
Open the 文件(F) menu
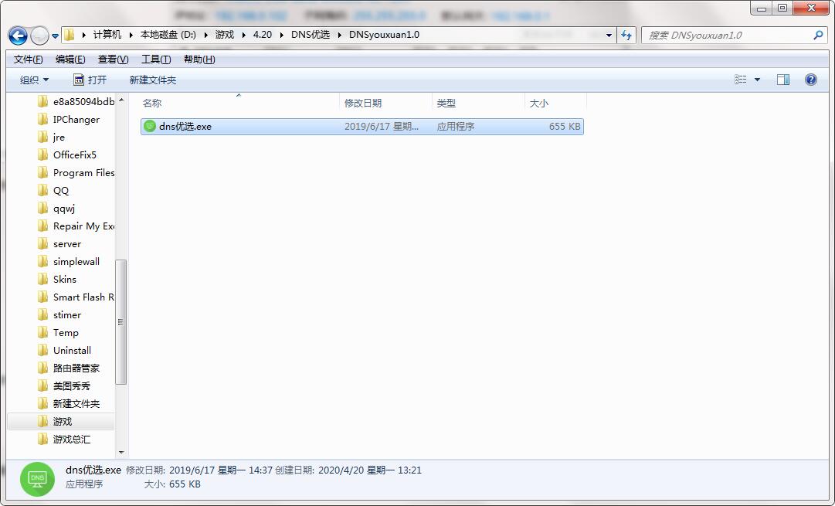(x=29, y=59)
